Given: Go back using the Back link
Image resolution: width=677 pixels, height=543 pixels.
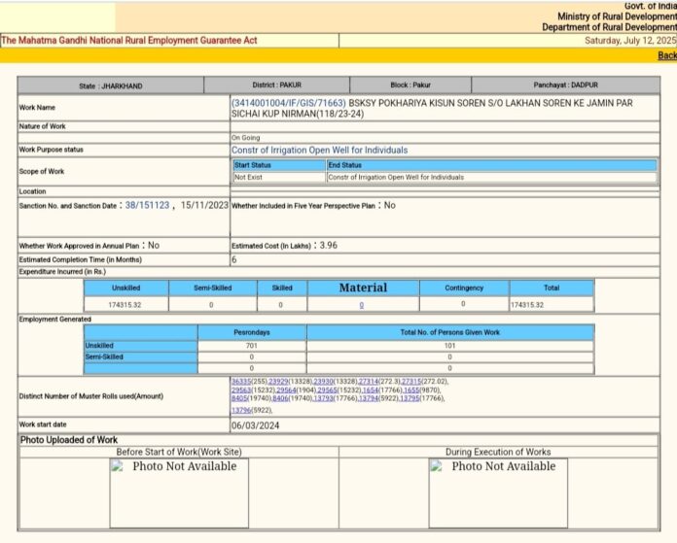Looking at the screenshot, I should coord(666,55).
